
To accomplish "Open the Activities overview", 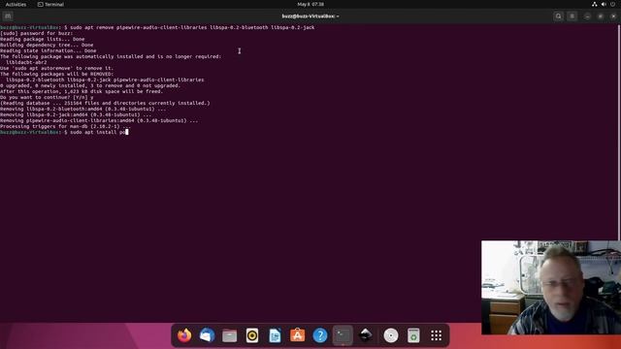I will point(16,4).
